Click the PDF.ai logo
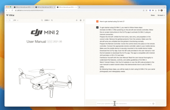This screenshot has height=110, width=170. pos(10,15)
